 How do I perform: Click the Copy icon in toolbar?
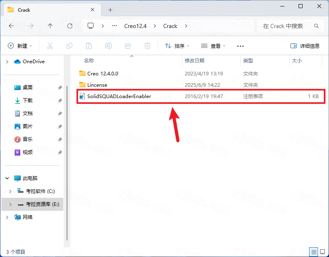tap(69, 46)
